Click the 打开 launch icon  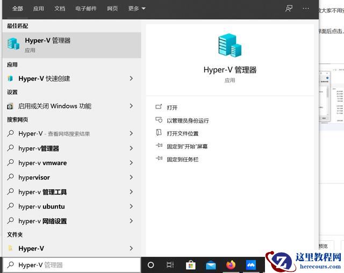[x=159, y=107]
